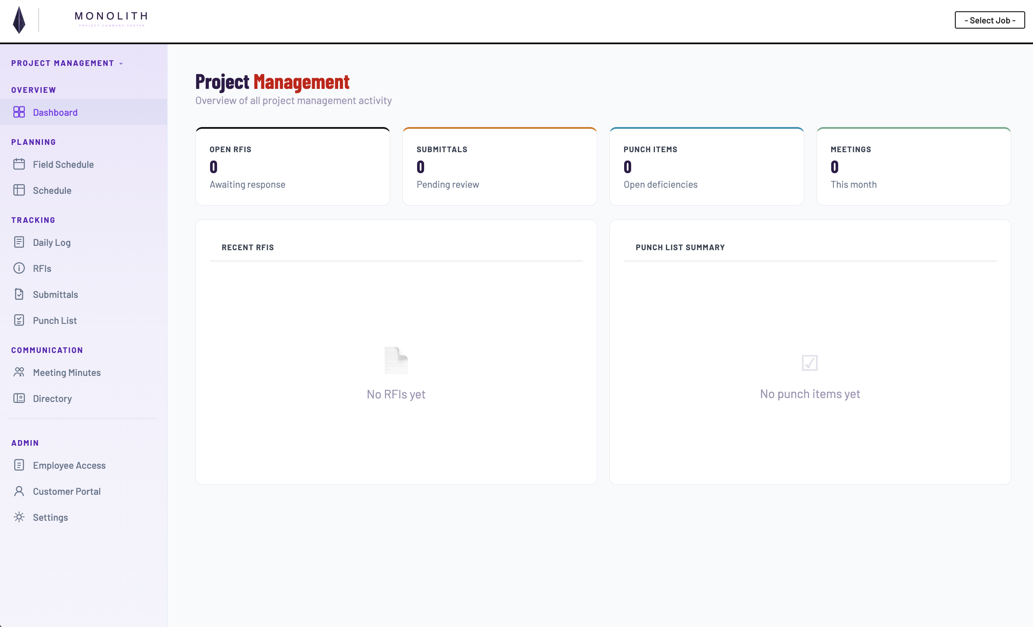The width and height of the screenshot is (1033, 627).
Task: Open the RFIs info icon
Action: [19, 268]
